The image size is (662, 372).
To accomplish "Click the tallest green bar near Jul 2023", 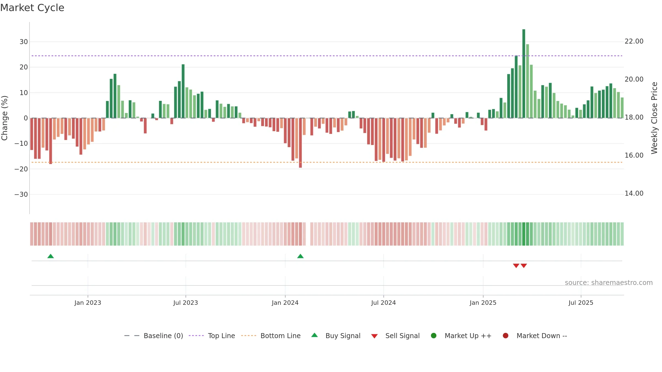I will (183, 91).
